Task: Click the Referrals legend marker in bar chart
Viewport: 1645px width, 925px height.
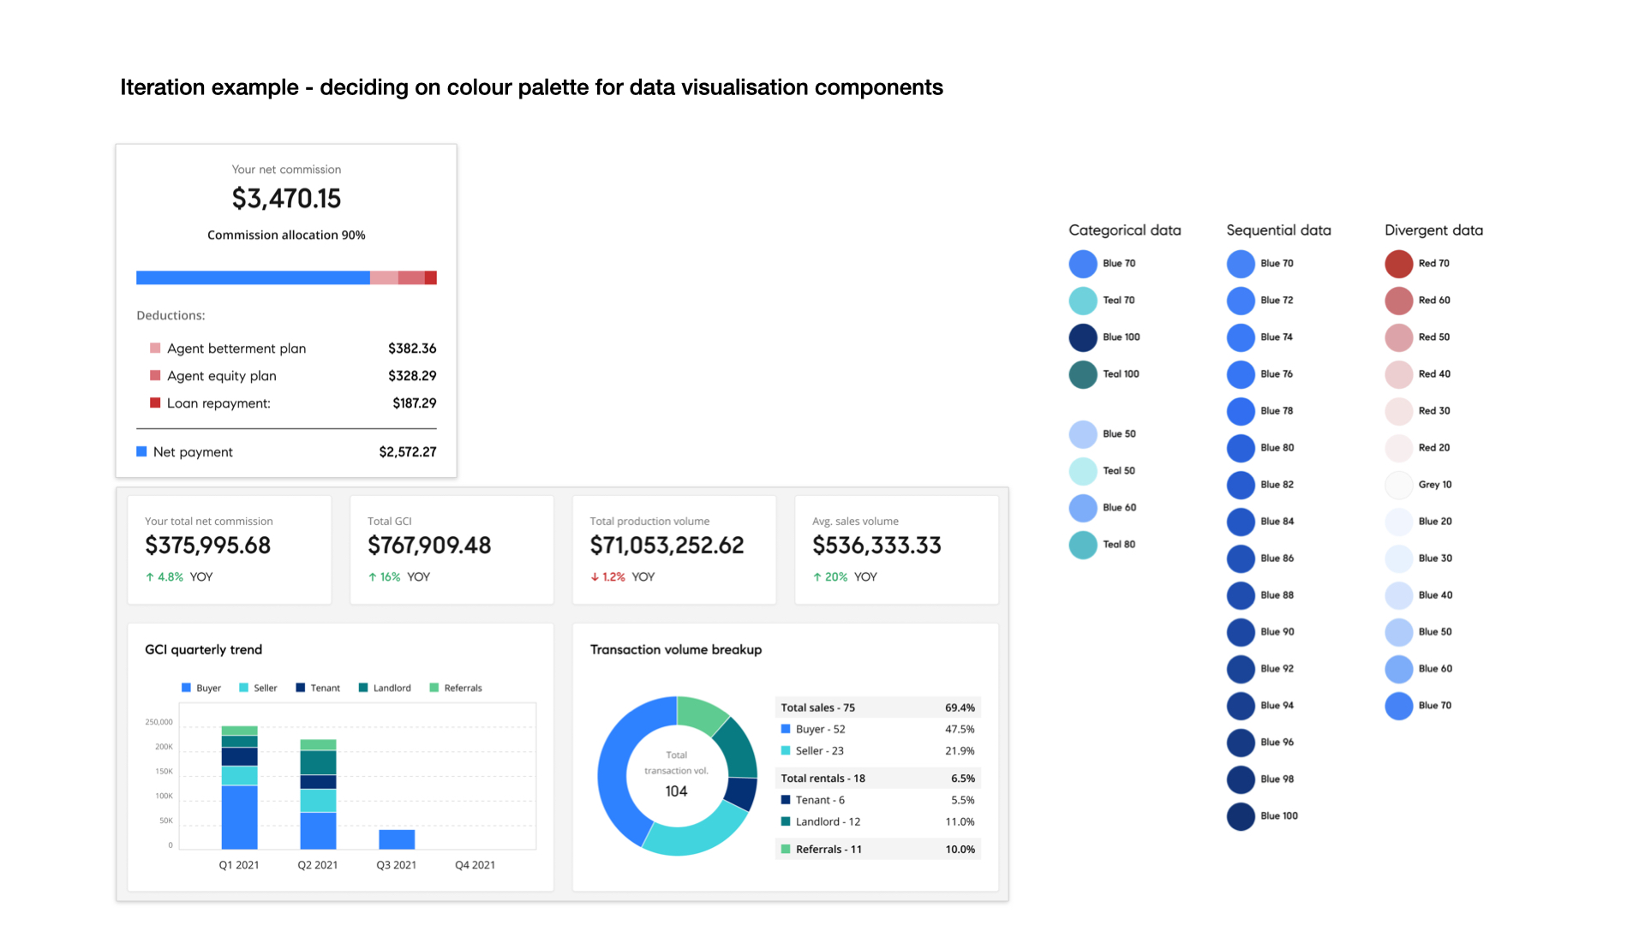Action: pyautogui.click(x=434, y=688)
